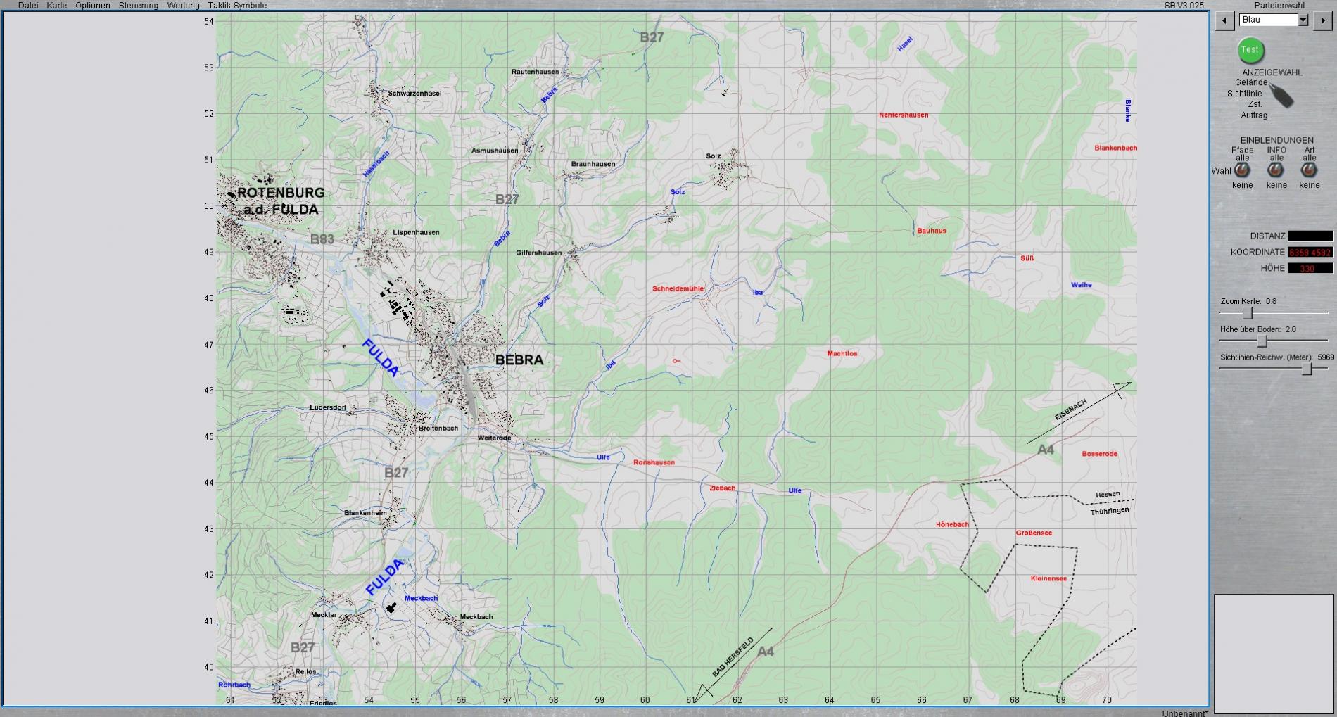Click the Anzeigewahl rotary selector knob

(1281, 96)
